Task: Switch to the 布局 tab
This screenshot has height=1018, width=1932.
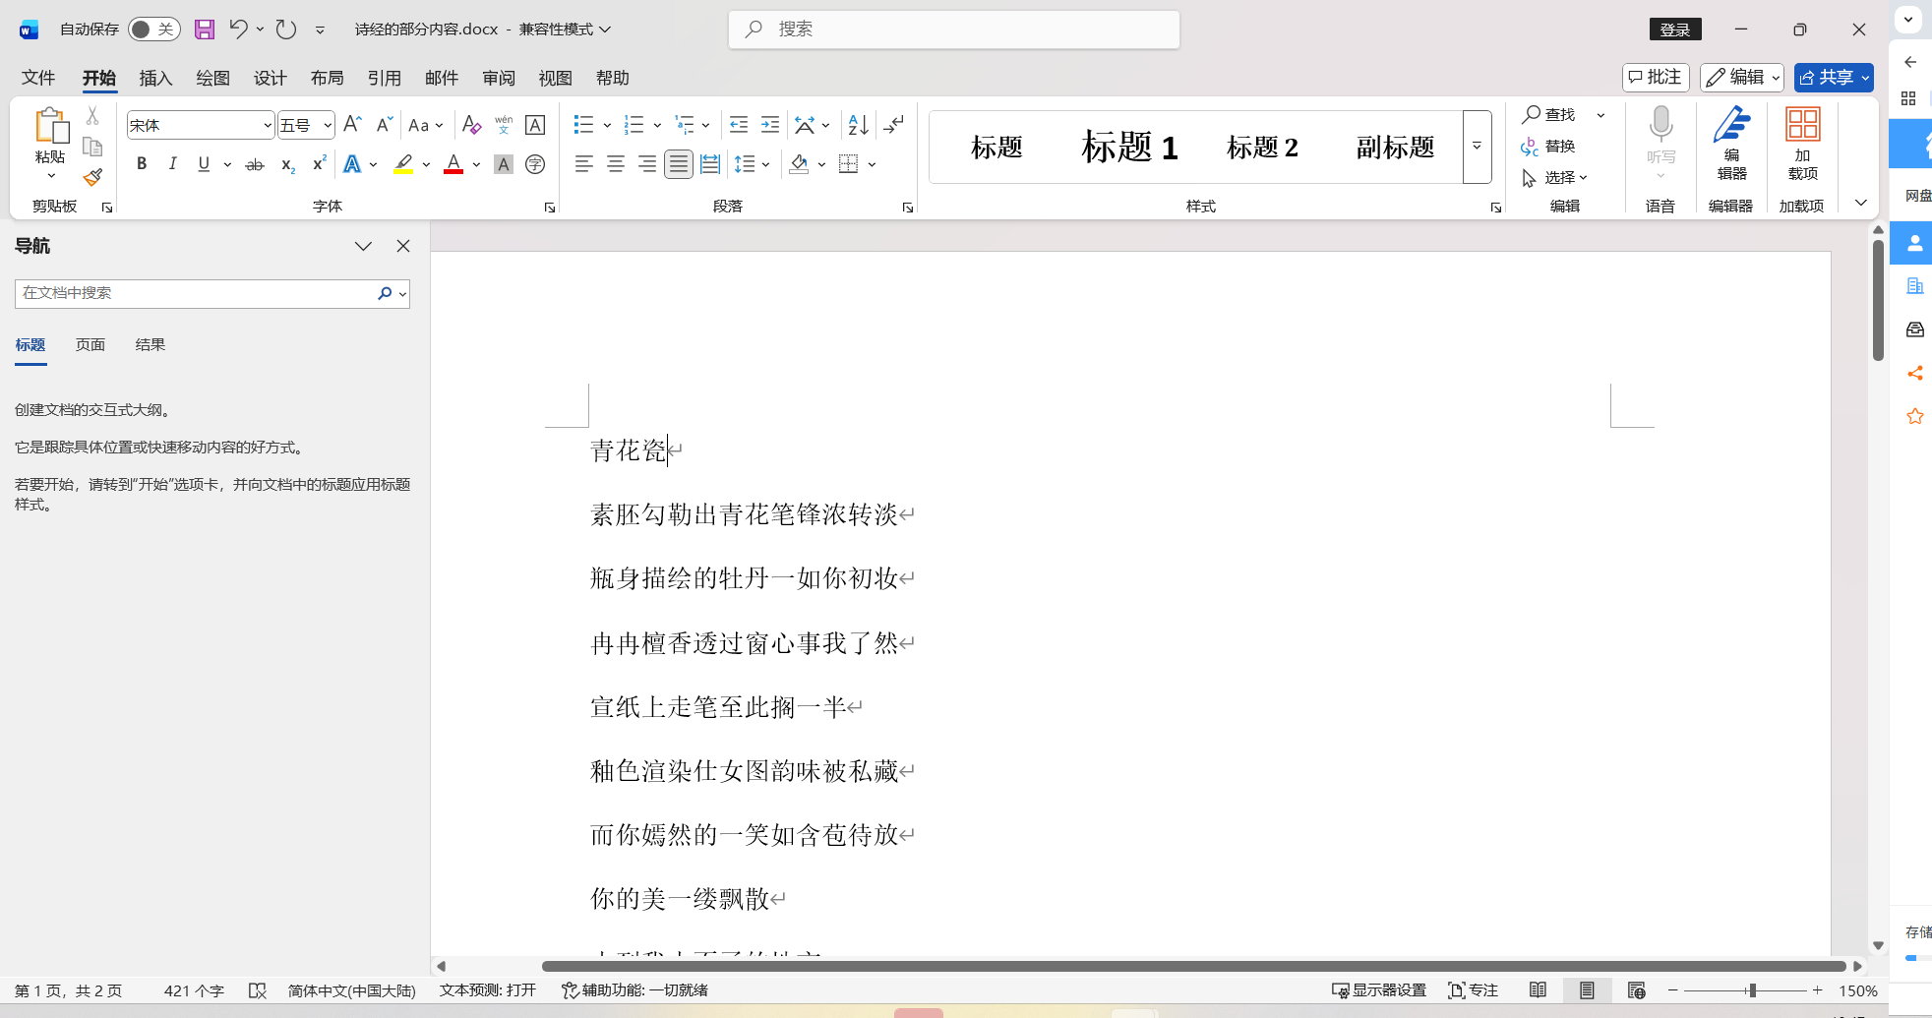Action: click(327, 78)
